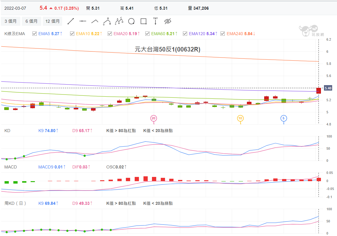Select the ABCD zigzag wave tool
337x236 pixels.
pyautogui.click(x=119, y=21)
